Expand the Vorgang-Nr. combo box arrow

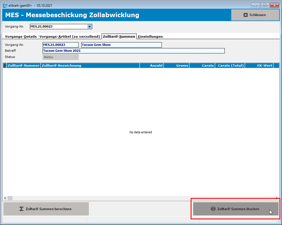point(90,26)
